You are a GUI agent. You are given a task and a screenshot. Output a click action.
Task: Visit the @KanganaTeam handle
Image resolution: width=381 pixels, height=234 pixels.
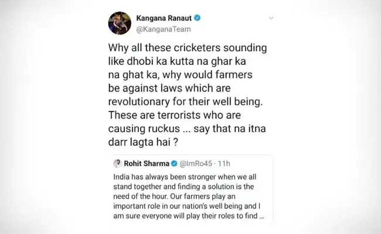click(x=164, y=29)
